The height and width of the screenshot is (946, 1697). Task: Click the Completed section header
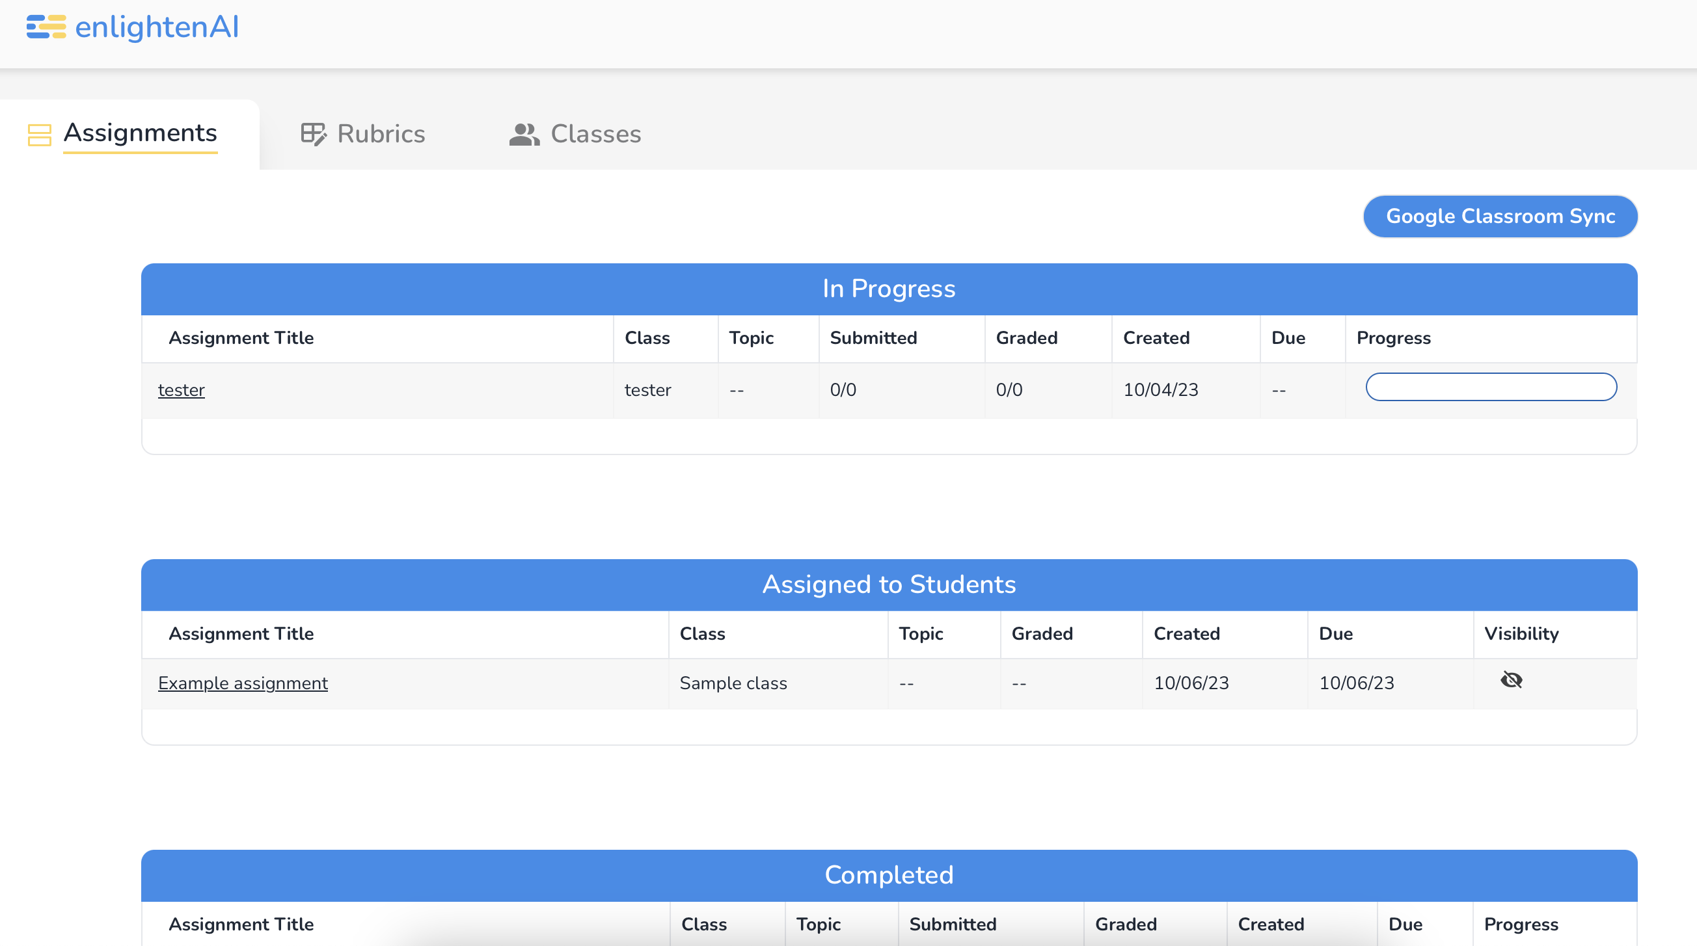[889, 876]
